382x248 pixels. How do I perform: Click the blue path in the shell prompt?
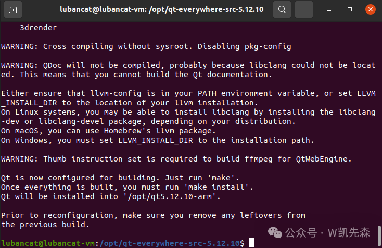pyautogui.click(x=172, y=243)
